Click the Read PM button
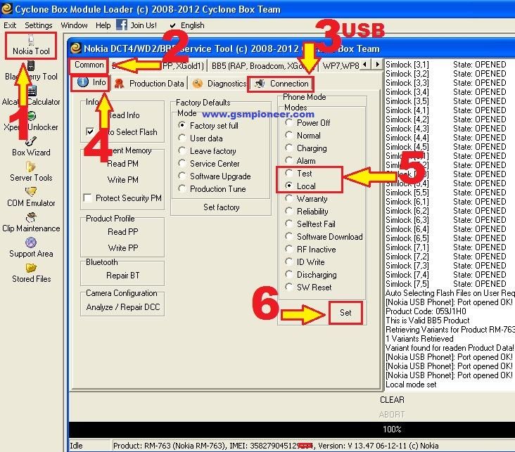The width and height of the screenshot is (515, 452). pos(122,164)
